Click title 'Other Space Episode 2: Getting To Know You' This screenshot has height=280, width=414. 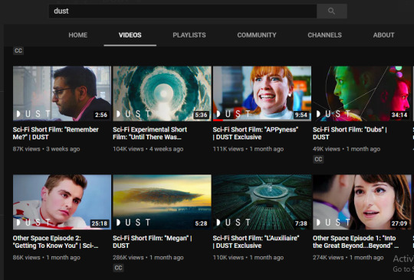point(56,242)
